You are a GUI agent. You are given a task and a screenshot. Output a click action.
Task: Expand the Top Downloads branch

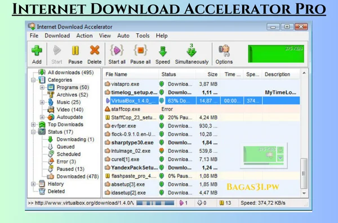(33, 125)
